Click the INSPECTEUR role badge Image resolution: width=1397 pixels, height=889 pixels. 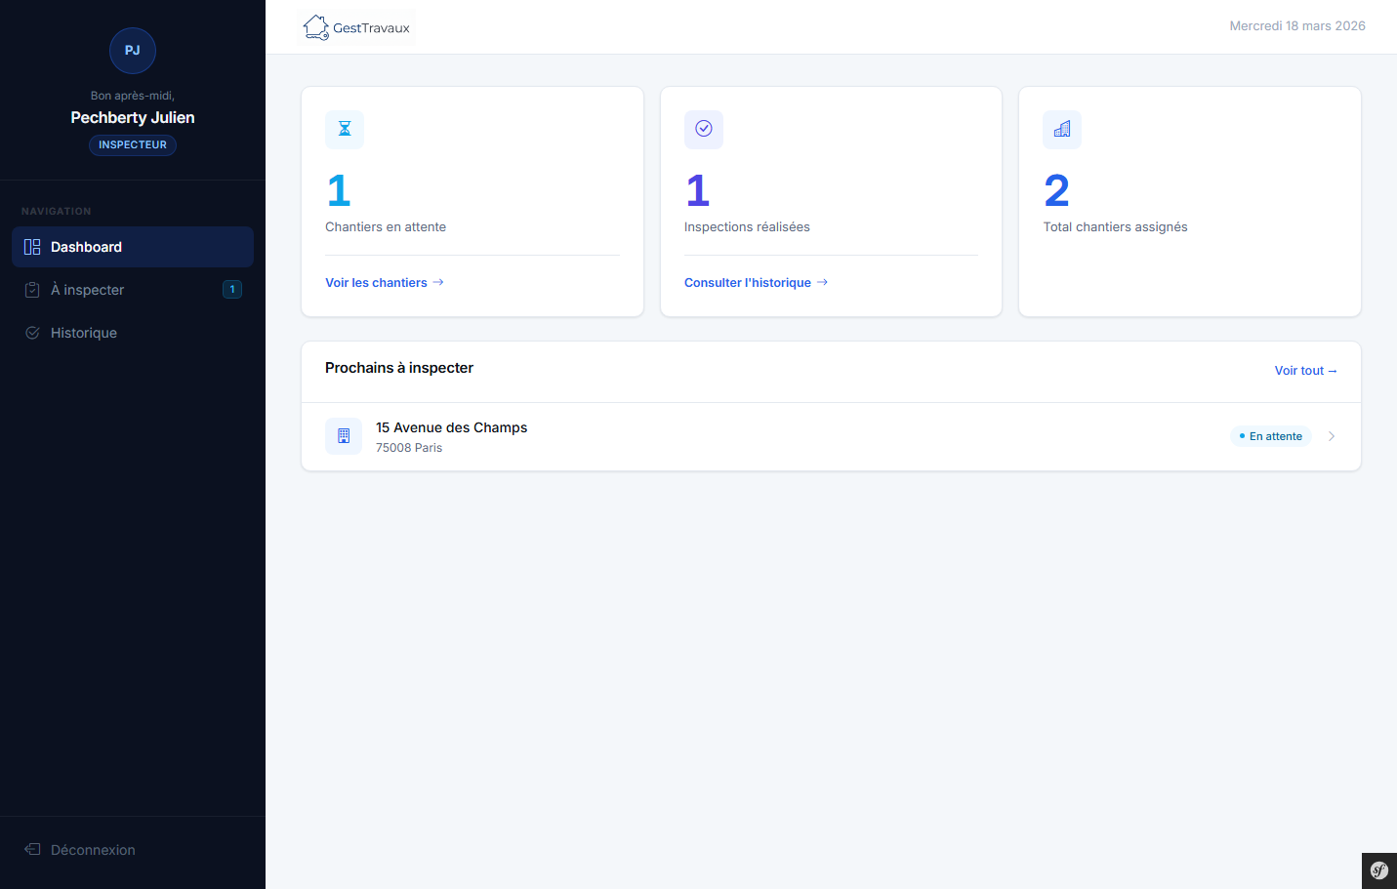(133, 145)
